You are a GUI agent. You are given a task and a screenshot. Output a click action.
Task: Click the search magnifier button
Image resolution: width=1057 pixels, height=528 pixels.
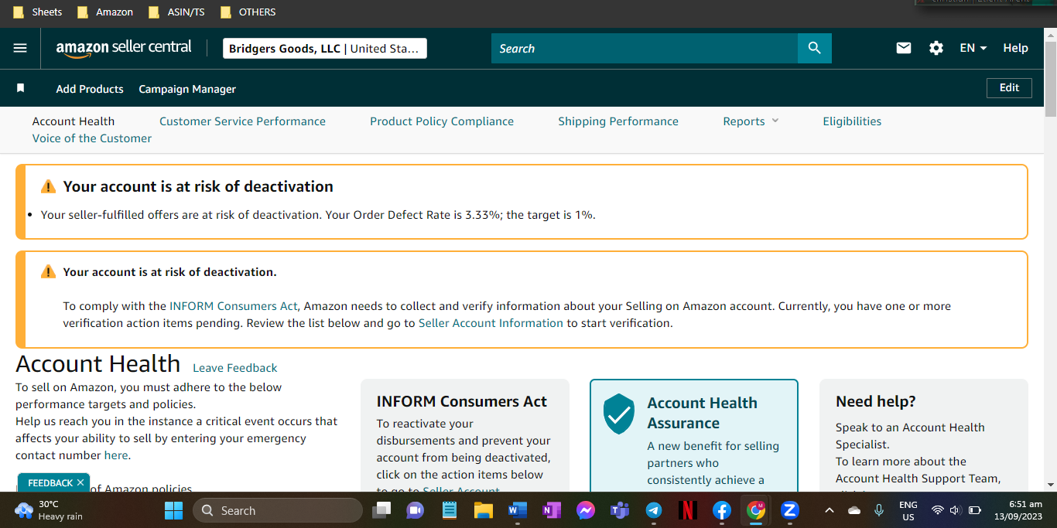pyautogui.click(x=815, y=48)
